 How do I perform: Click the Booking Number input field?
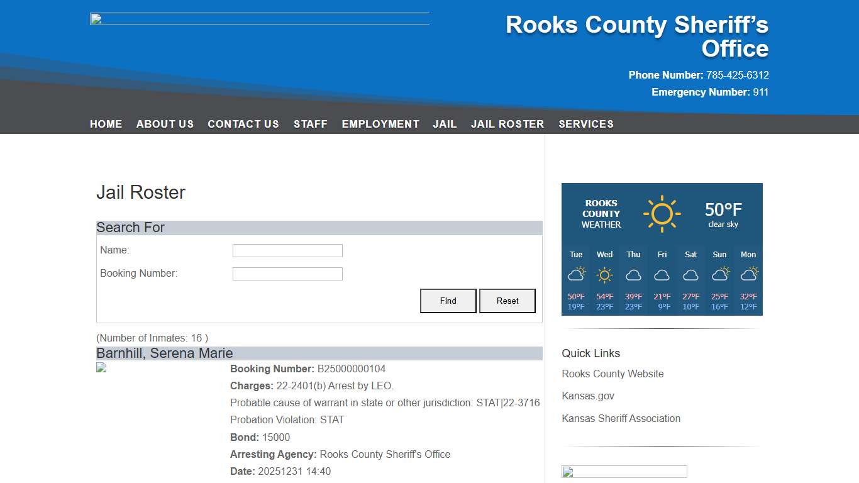(x=287, y=274)
